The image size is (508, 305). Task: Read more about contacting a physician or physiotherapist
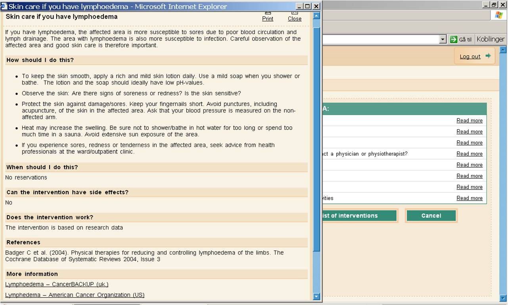470,154
